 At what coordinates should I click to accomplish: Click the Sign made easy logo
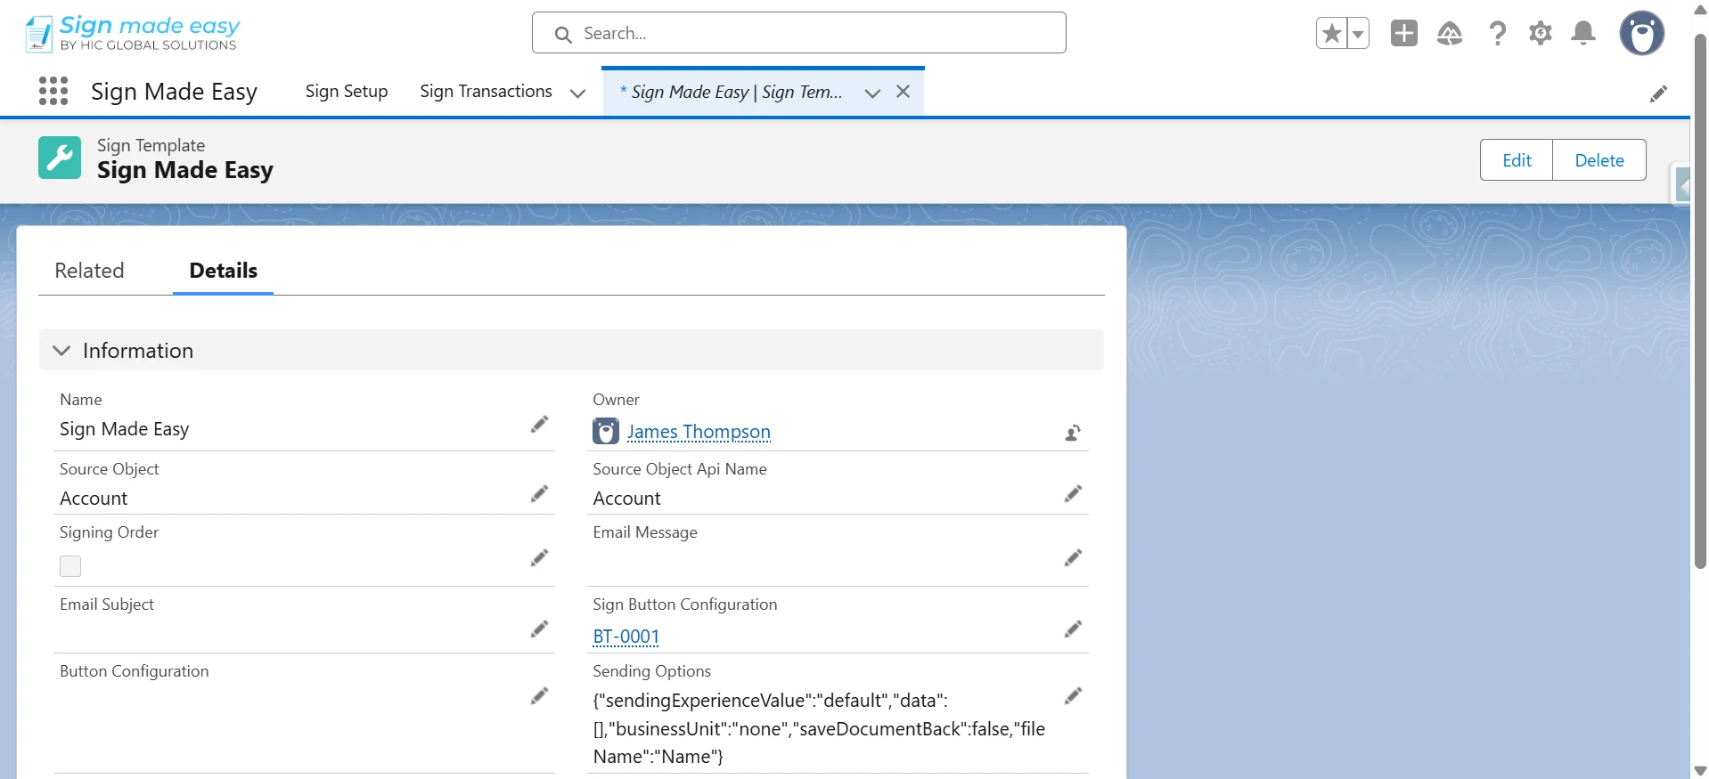[x=133, y=33]
